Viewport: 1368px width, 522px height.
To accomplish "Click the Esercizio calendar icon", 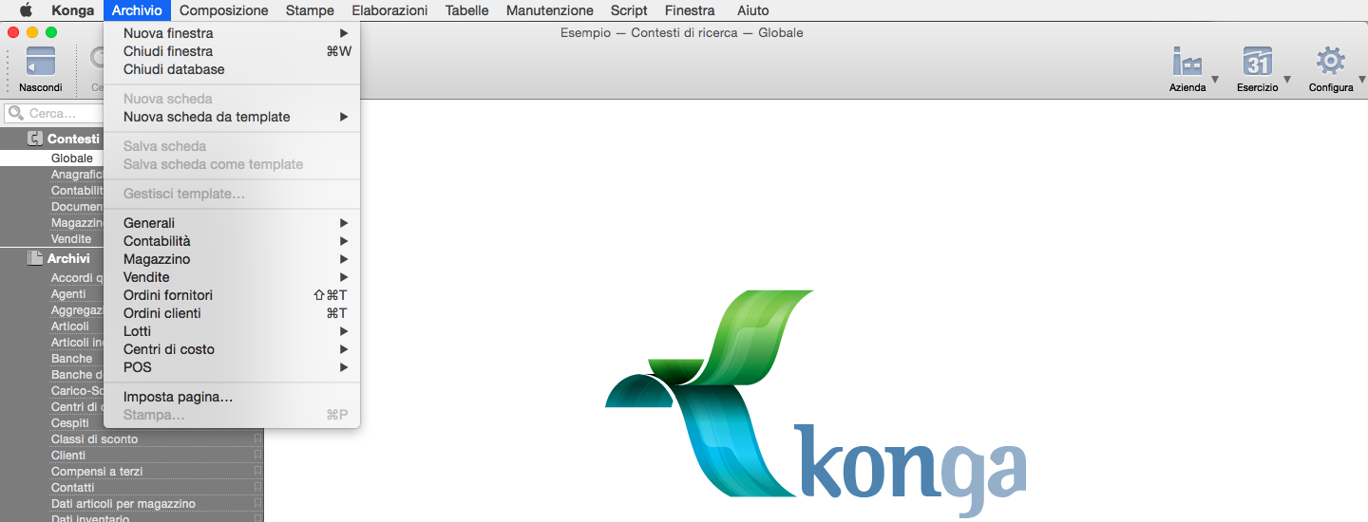I will click(1257, 63).
